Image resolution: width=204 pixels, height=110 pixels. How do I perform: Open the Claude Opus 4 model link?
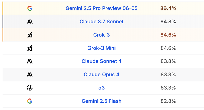click(x=101, y=75)
